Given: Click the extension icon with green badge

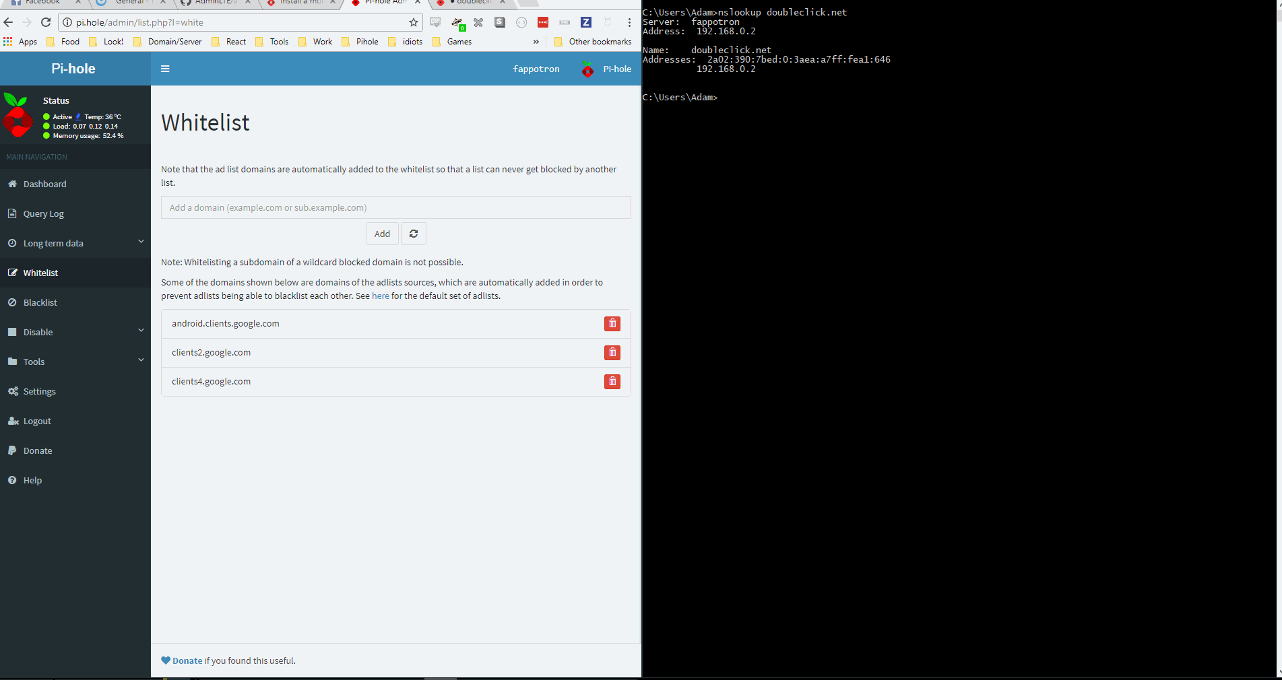Looking at the screenshot, I should (457, 24).
